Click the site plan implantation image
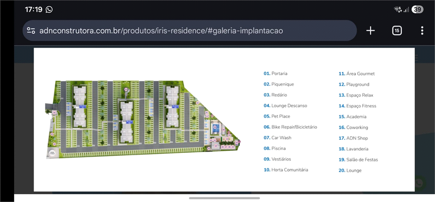Viewport: 435px width, 202px height. [145, 117]
